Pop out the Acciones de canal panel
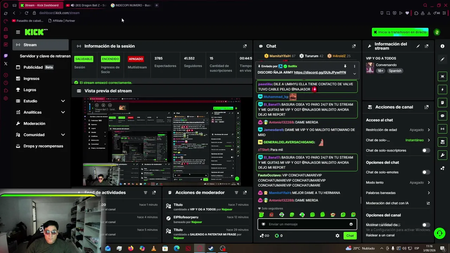The height and width of the screenshot is (253, 450). tap(426, 107)
